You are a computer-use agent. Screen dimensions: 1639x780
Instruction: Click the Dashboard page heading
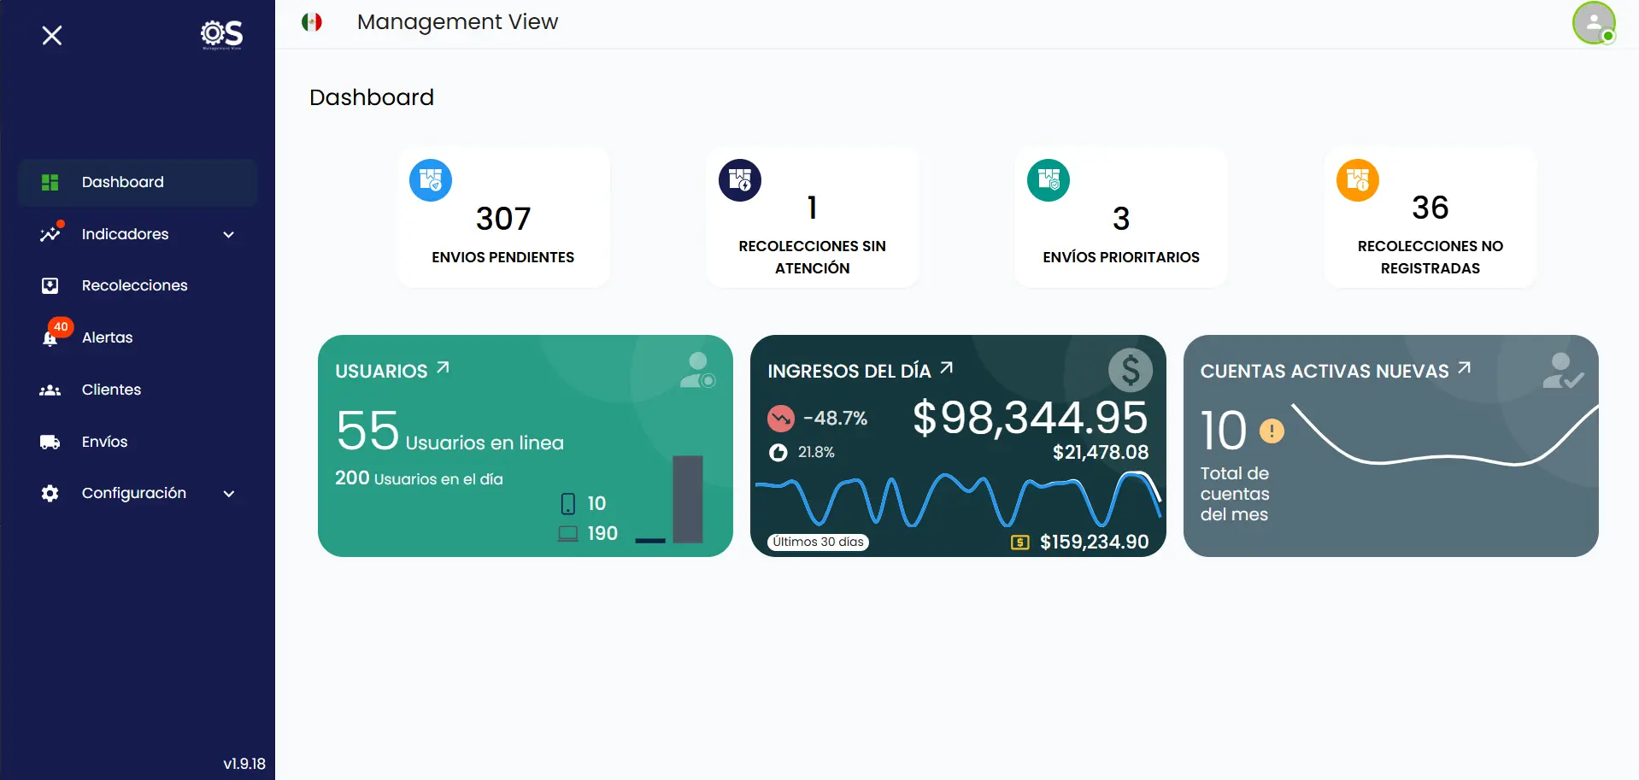[372, 97]
